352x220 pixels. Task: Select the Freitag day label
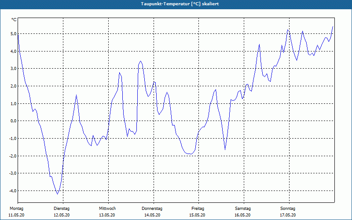click(198, 209)
